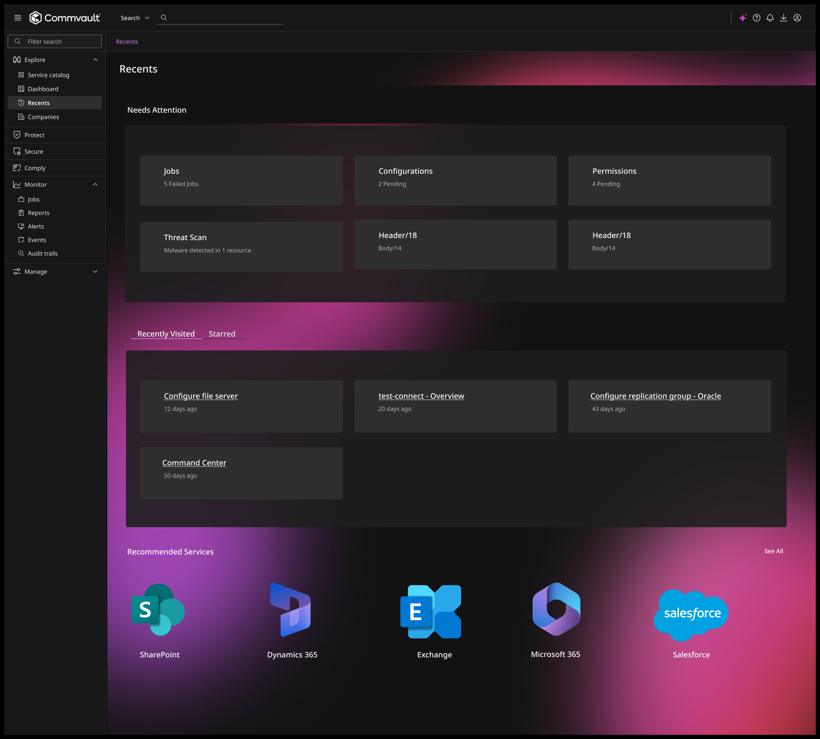Click the Recommended Services heading
Viewport: 820px width, 739px height.
point(170,552)
